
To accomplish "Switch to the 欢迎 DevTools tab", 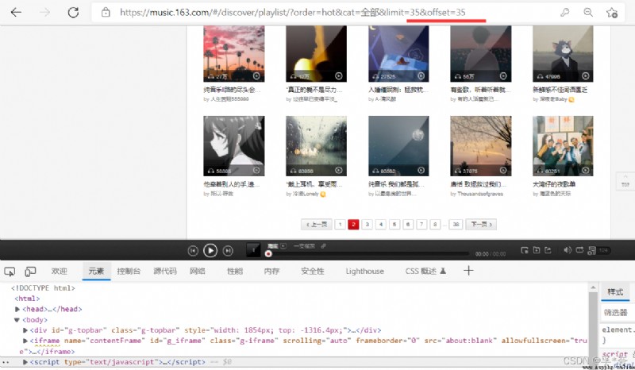I will (x=59, y=271).
